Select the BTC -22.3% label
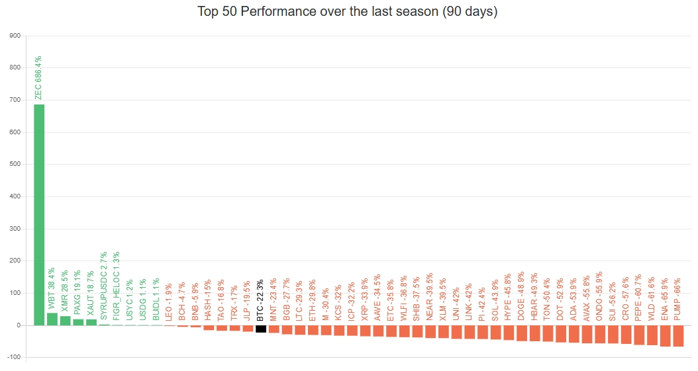Image resolution: width=698 pixels, height=371 pixels. (x=261, y=300)
